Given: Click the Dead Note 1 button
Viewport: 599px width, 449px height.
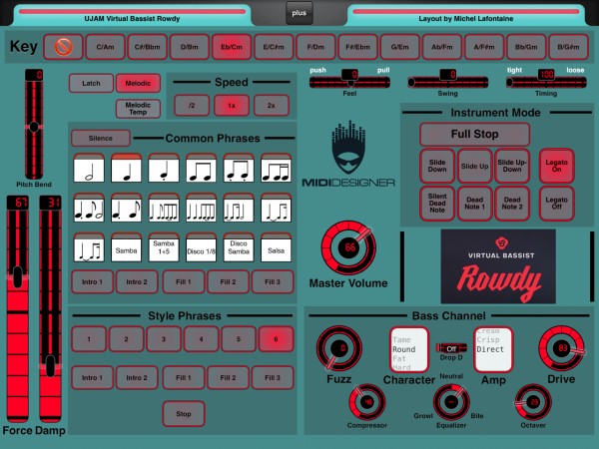Looking at the screenshot, I should [474, 204].
